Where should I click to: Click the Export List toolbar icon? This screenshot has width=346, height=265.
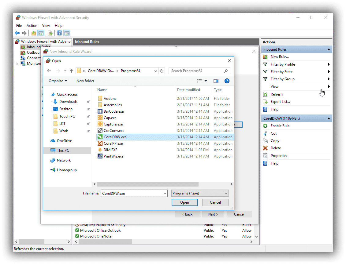(x=50, y=33)
